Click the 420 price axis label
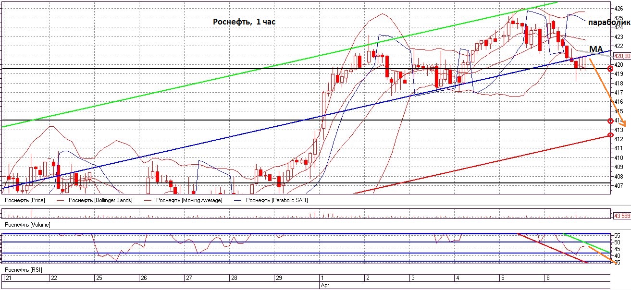Screen dimensions: 631x290 (x=619, y=64)
